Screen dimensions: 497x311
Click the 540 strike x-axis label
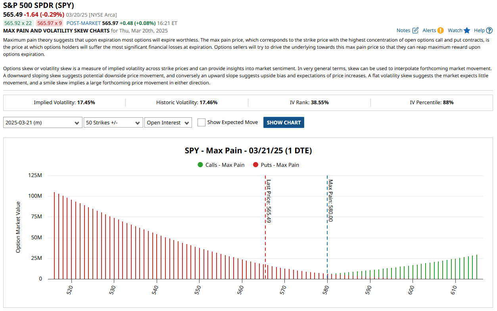(155, 289)
